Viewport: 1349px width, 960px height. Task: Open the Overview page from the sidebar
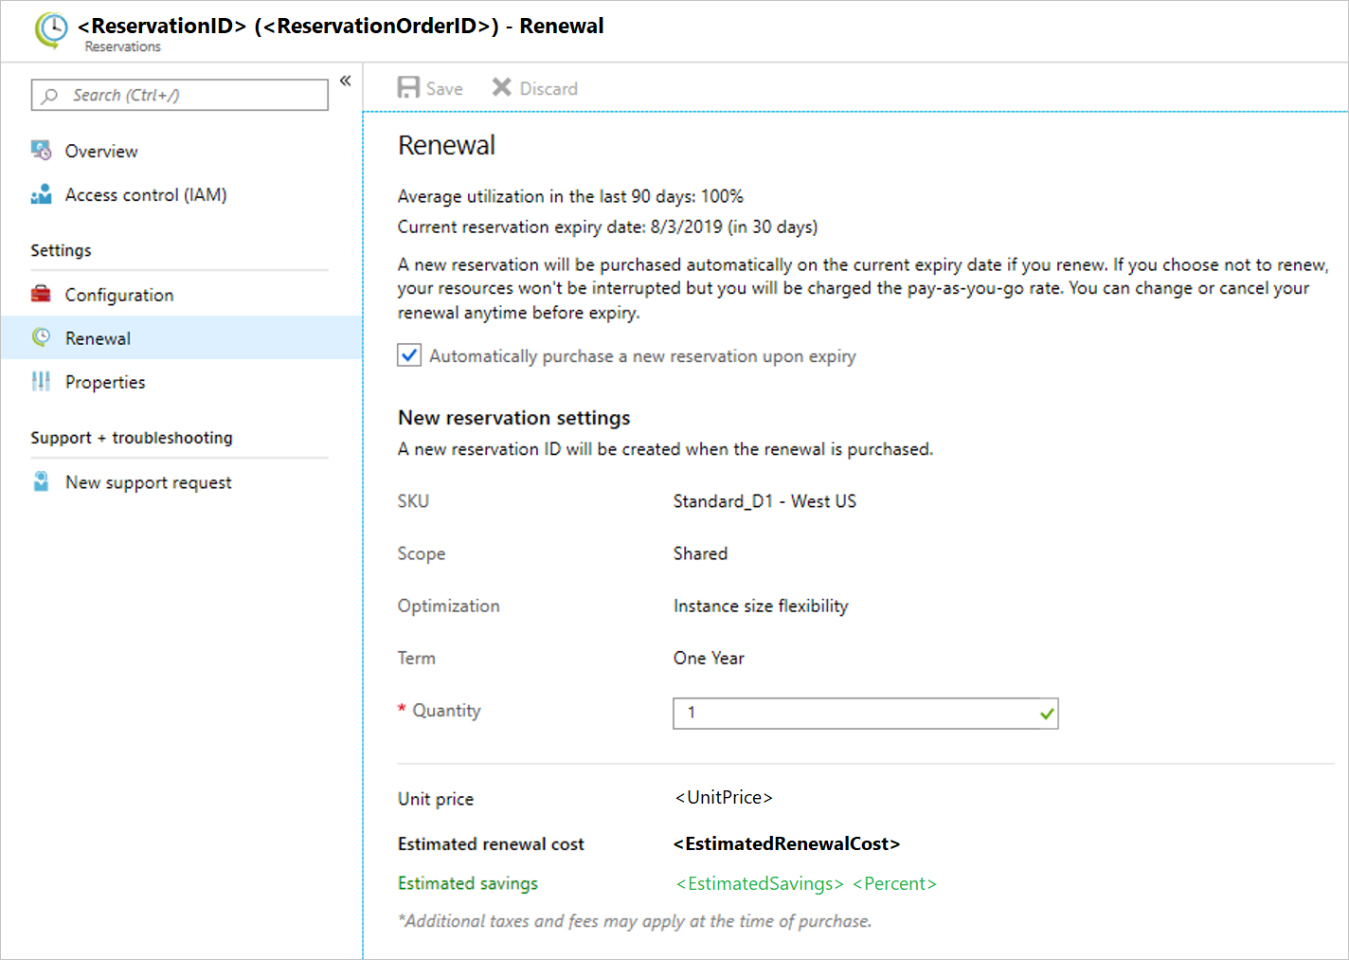click(x=100, y=151)
